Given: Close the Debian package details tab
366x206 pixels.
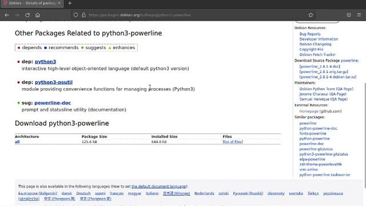Looking at the screenshot, I should (x=59, y=3).
